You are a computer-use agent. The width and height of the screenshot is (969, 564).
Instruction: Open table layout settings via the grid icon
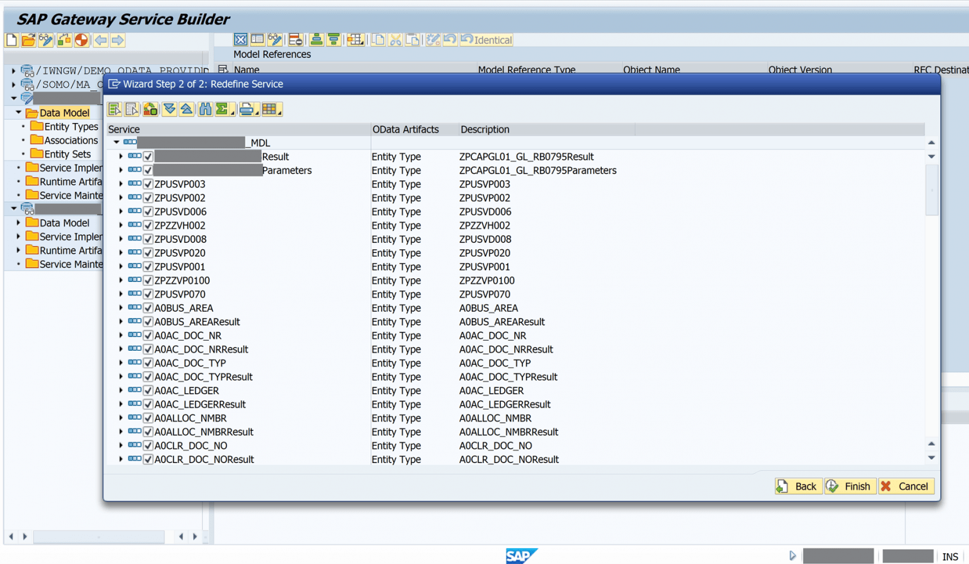[269, 109]
